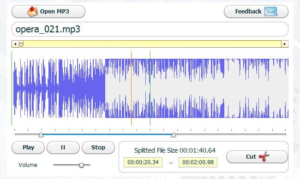Click the opera_021.mp3 filename field
300x179 pixels.
coord(150,29)
